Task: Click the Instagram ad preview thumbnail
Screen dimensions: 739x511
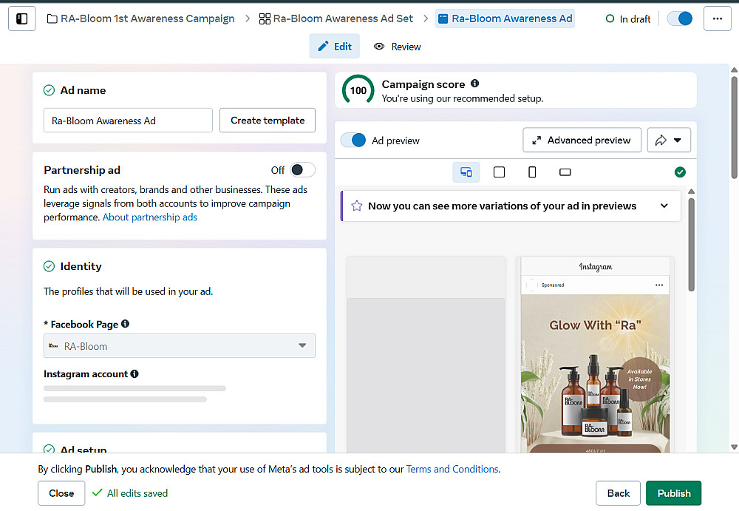Action: pyautogui.click(x=595, y=355)
